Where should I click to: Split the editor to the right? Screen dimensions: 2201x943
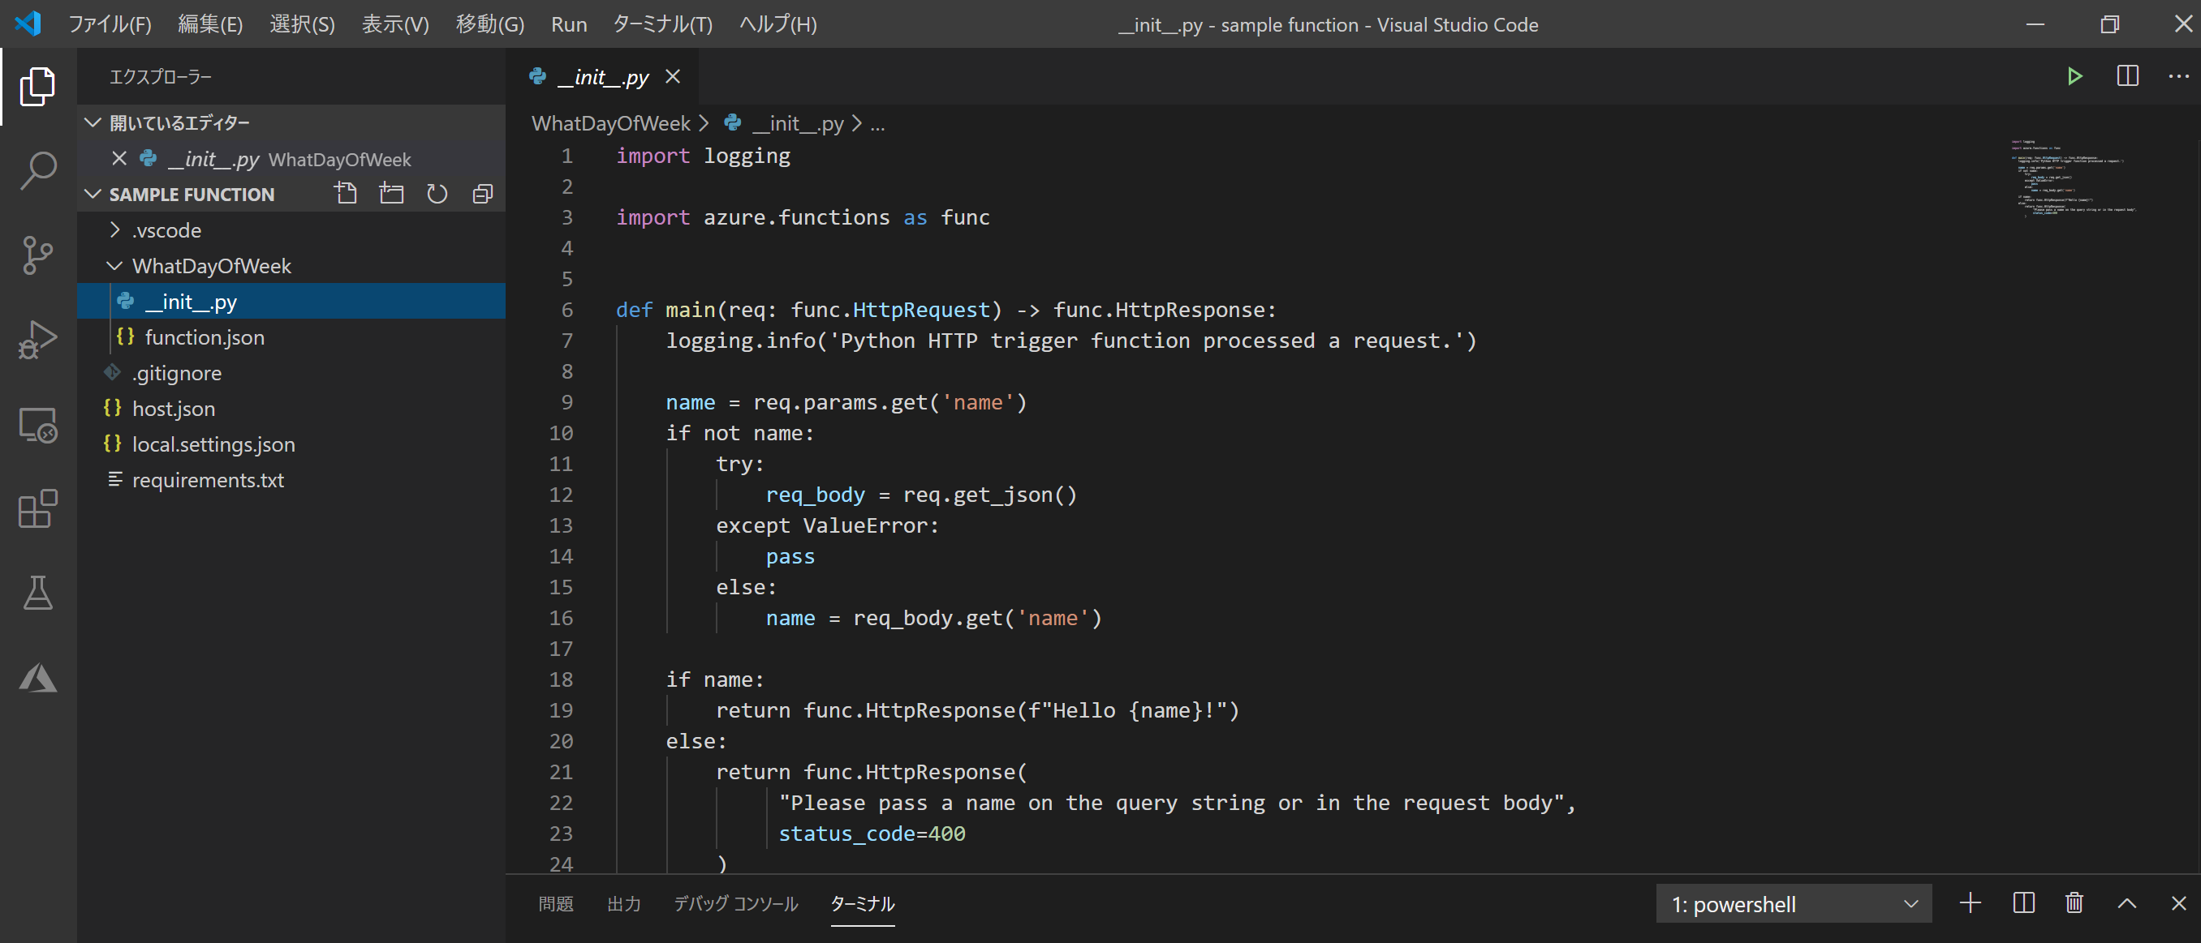point(2127,77)
